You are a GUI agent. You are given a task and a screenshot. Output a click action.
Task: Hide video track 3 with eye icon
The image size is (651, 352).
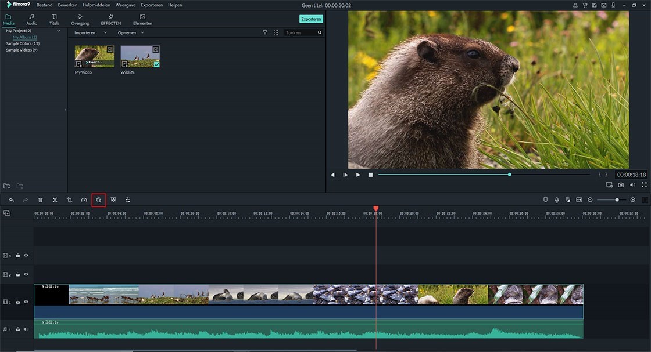coord(26,256)
